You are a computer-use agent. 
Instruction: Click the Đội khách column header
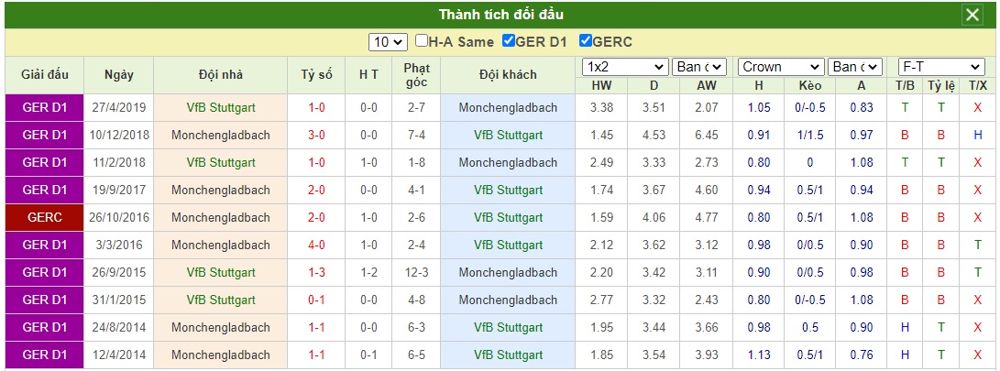[508, 74]
